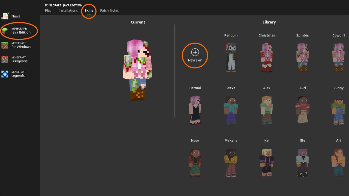Pick the Zombie skin from the library
Image resolution: width=349 pixels, height=196 pixels.
tap(302, 57)
